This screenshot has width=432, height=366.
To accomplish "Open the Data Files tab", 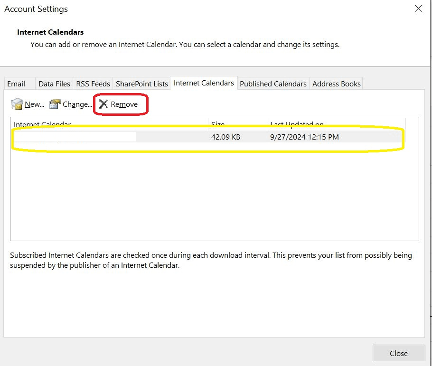I will (54, 83).
